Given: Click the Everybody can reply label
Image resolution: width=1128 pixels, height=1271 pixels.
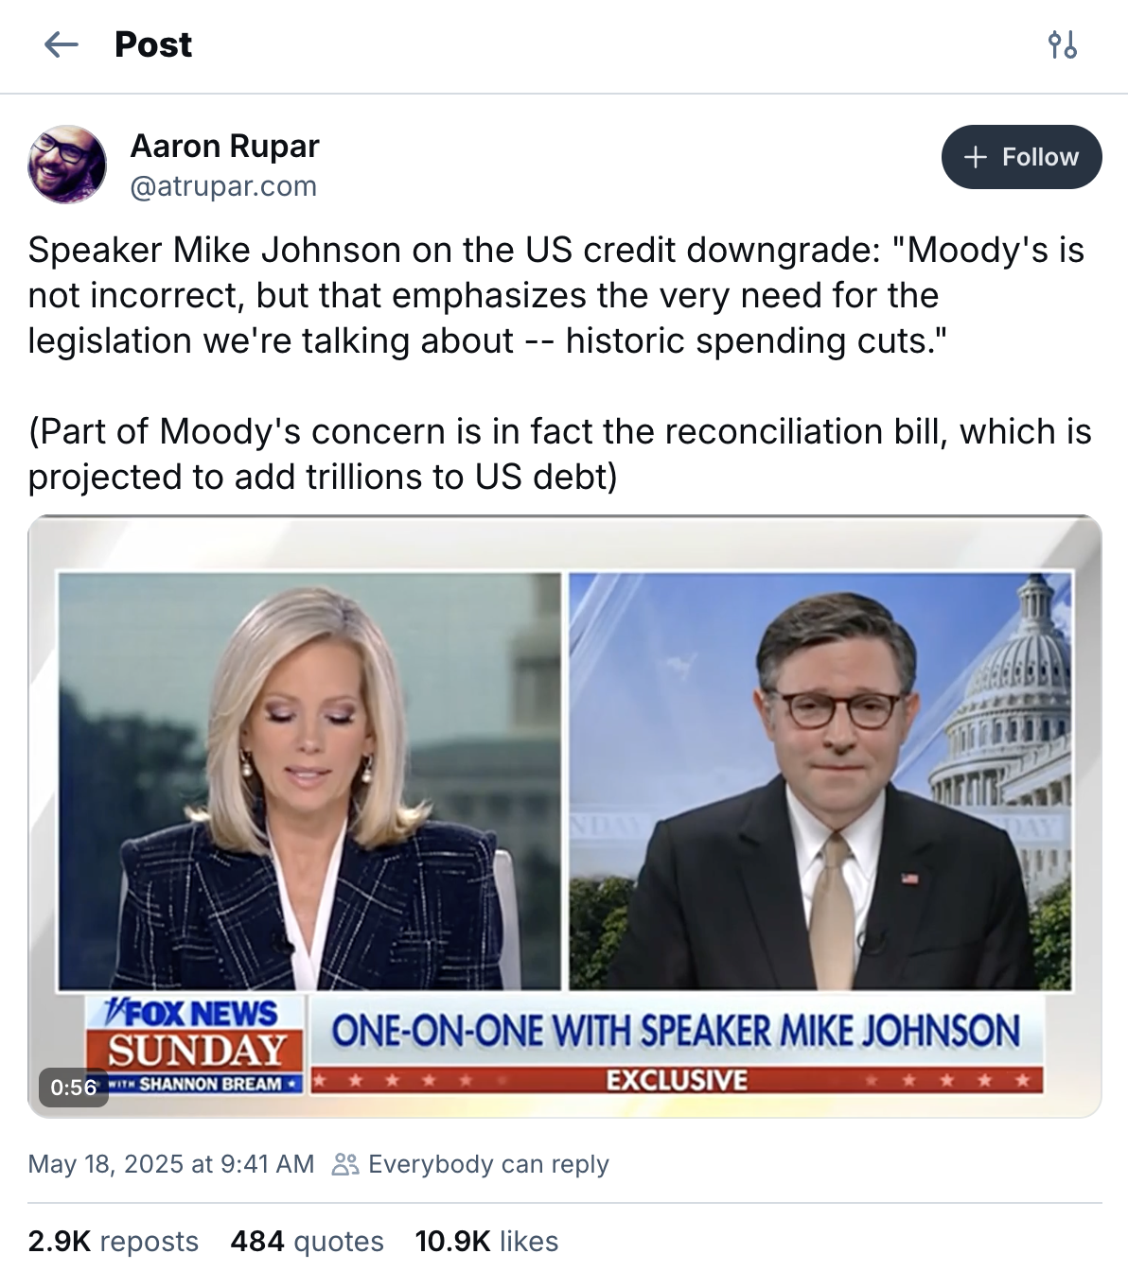Looking at the screenshot, I should (488, 1164).
